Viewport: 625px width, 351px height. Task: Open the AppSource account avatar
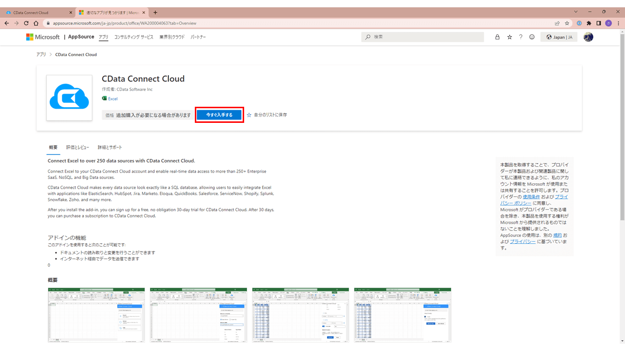click(588, 37)
